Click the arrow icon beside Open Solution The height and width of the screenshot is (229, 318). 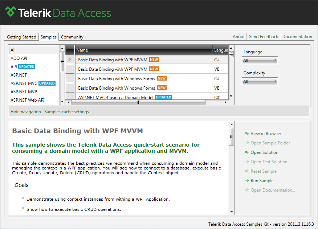pos(247,152)
